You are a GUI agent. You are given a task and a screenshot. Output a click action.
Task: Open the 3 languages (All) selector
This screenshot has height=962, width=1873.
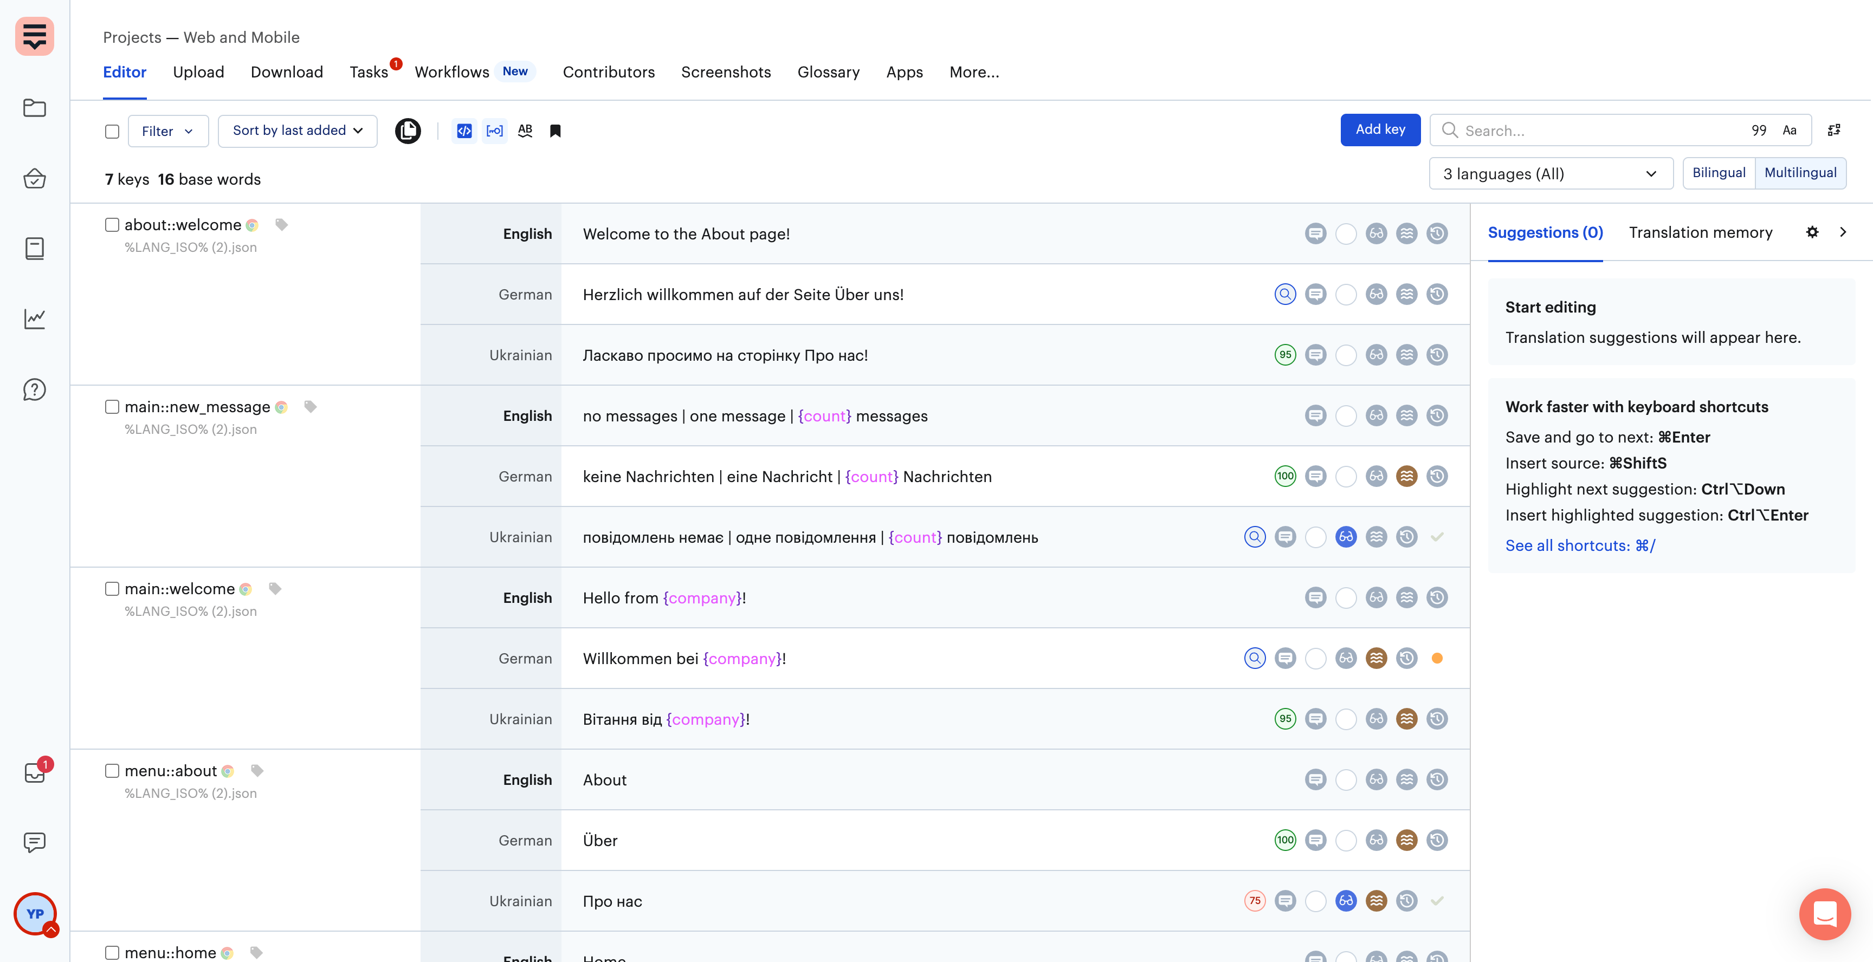click(1550, 174)
